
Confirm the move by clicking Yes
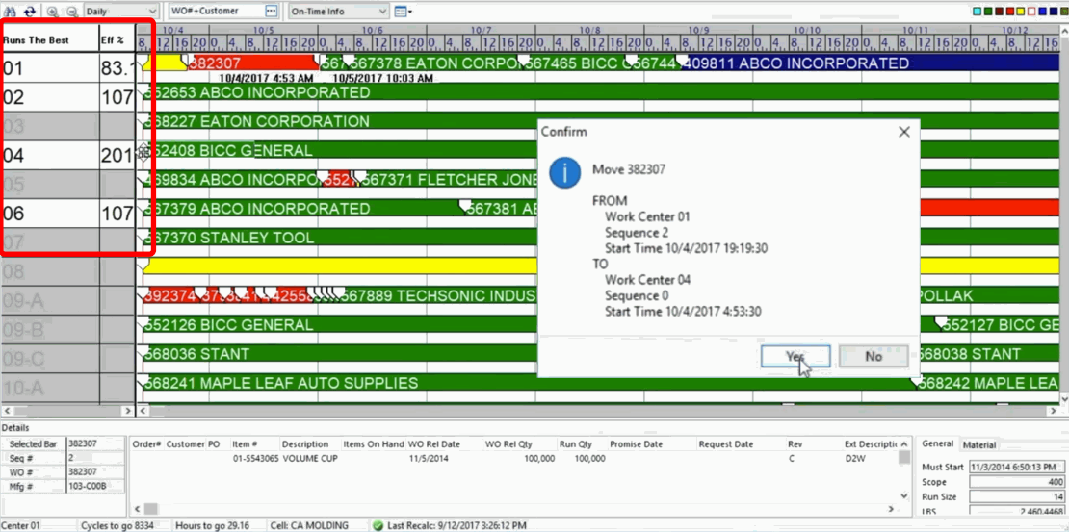pos(795,356)
